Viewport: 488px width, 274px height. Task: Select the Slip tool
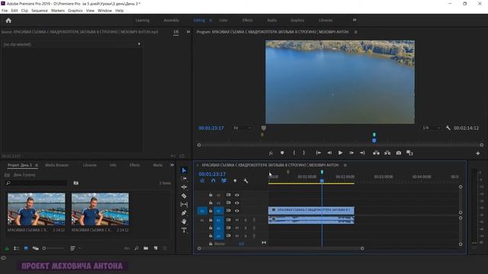click(184, 205)
